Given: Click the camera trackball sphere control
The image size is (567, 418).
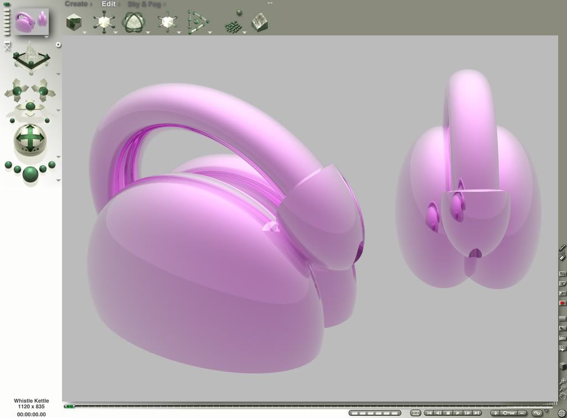Looking at the screenshot, I should (30, 138).
